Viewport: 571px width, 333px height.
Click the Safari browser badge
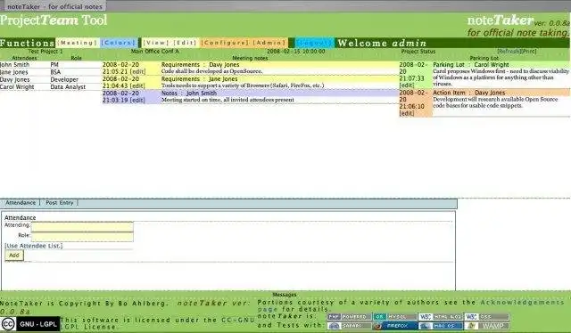[x=350, y=326]
